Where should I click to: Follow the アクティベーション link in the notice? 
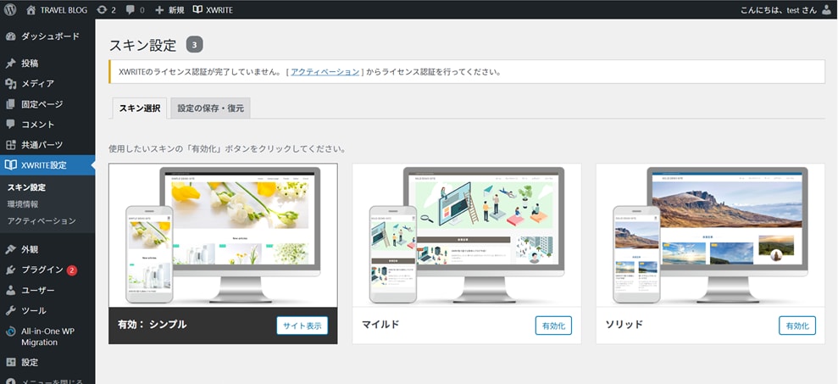325,72
